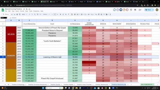
Task: Click the Google Sheets home logo
Action: tap(3, 10)
